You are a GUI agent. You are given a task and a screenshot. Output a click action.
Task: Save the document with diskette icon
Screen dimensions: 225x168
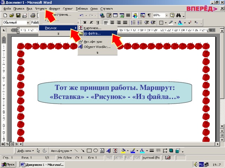coord(18,15)
